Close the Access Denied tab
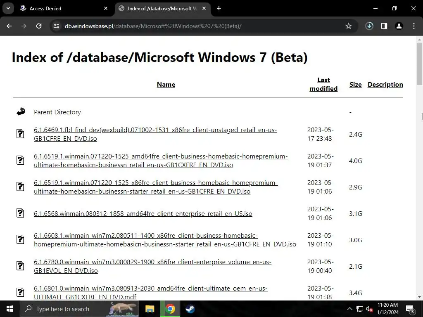Screen dimensions: 423x317 click(106, 8)
